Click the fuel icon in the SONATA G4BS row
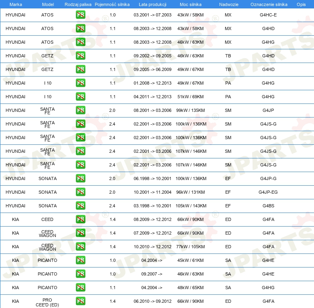Viewport: 314px width, 308px height. (x=80, y=206)
